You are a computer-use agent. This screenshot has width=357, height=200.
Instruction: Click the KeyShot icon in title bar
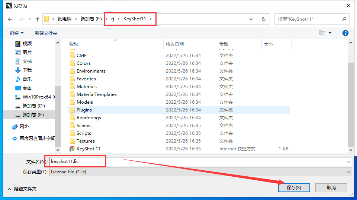[9, 6]
